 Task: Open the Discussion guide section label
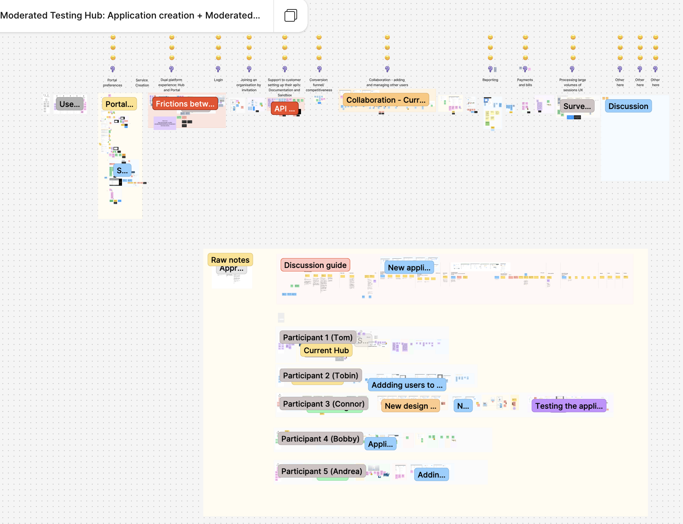(315, 265)
